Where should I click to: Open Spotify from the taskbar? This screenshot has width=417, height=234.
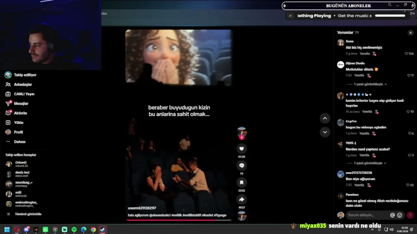pyautogui.click(x=74, y=229)
